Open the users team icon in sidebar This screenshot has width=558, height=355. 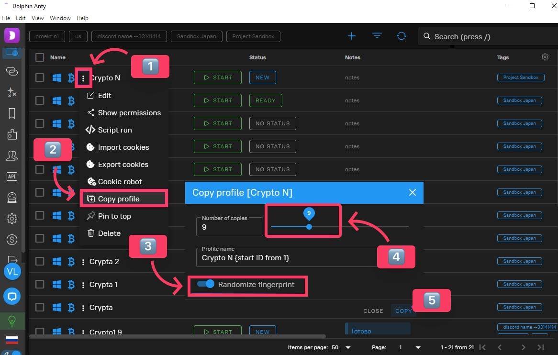pyautogui.click(x=12, y=155)
